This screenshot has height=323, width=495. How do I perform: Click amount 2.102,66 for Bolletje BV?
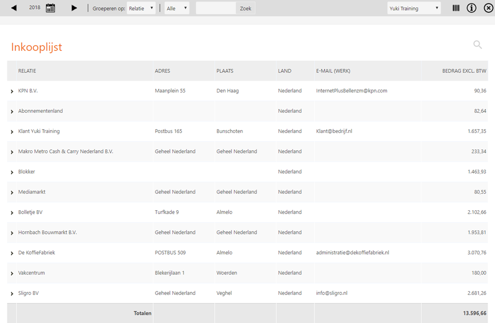tap(477, 212)
